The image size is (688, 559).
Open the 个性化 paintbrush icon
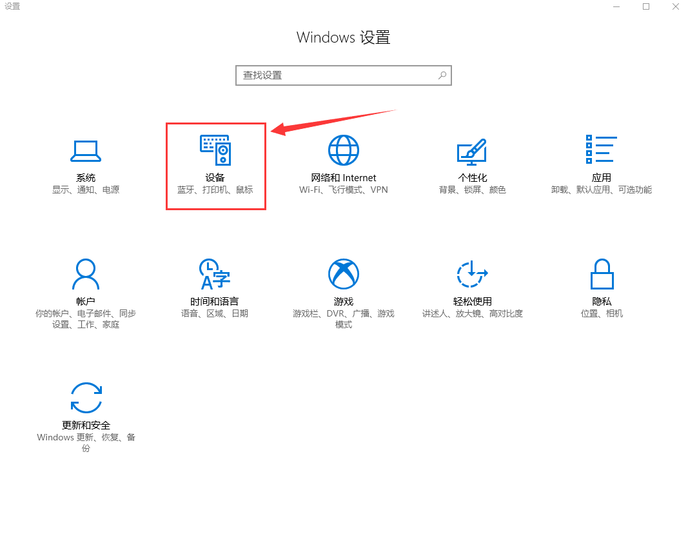[x=472, y=152]
